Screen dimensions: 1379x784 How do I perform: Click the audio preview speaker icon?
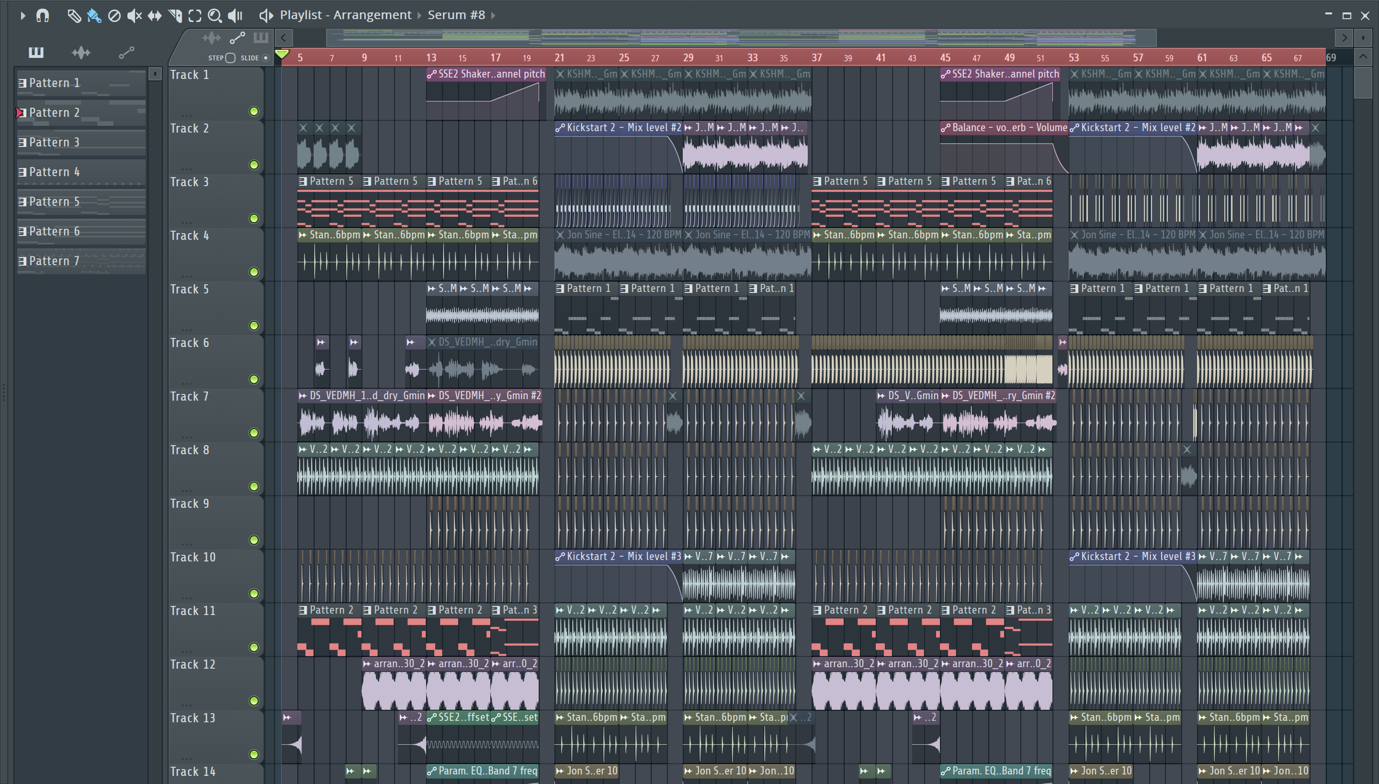(x=266, y=16)
